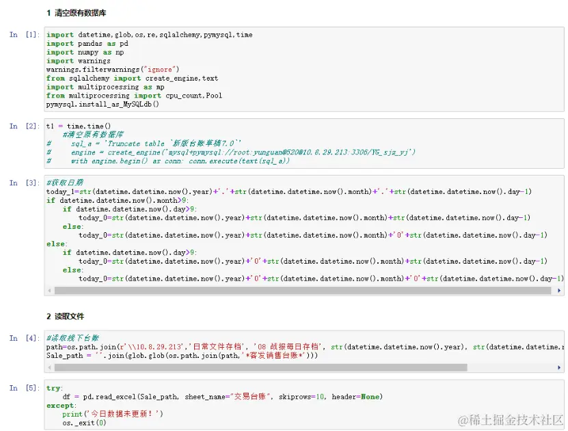The height and width of the screenshot is (431, 568).
Task: Click the heading '1 清空原有数据库'
Action: tap(76, 13)
